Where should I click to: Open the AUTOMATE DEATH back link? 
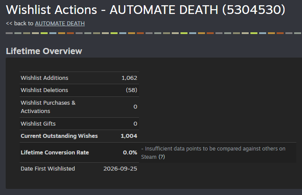[x=60, y=24]
